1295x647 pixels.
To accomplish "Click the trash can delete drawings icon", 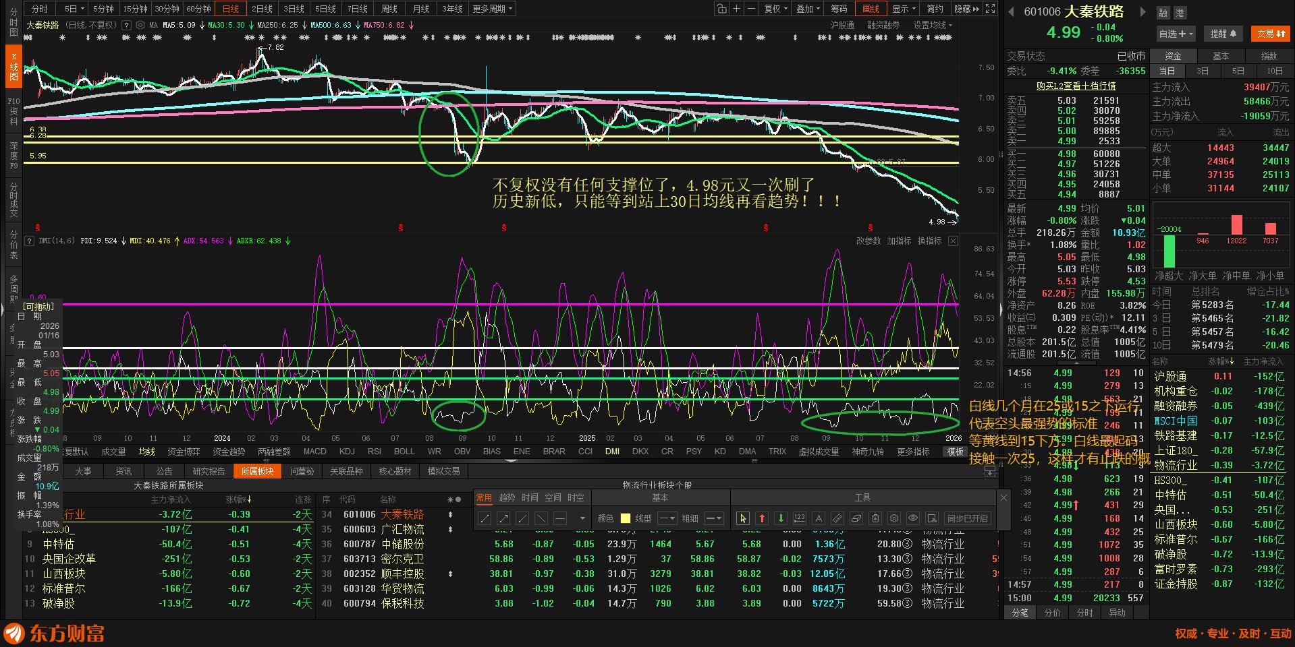I will [x=875, y=518].
